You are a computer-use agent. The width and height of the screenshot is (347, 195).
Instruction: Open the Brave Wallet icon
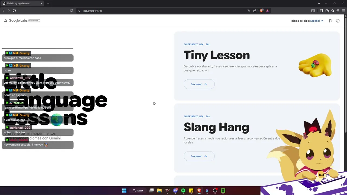pyautogui.click(x=327, y=11)
